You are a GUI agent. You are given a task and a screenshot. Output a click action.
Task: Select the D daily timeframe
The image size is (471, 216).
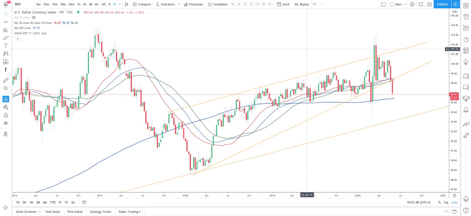110,4
